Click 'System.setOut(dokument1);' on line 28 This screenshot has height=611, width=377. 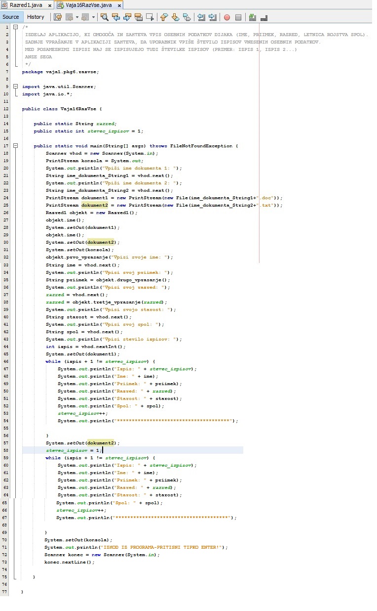(83, 227)
